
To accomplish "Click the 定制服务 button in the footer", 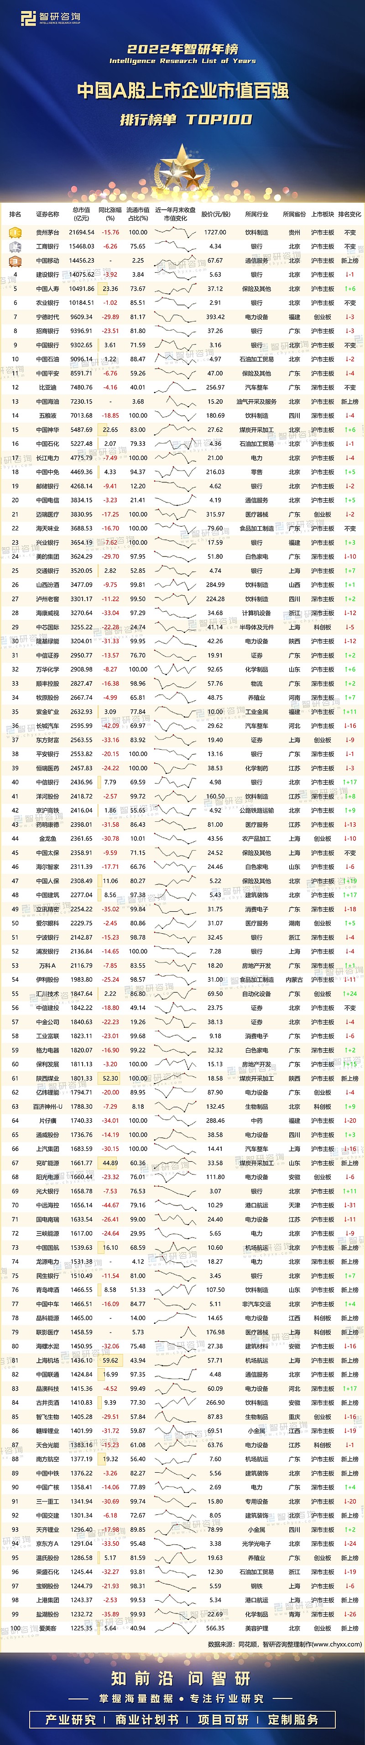I will coord(293,1719).
